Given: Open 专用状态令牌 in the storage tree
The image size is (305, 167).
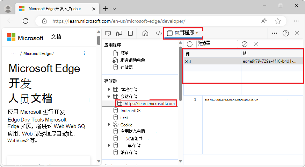Looking at the screenshot, I should [x=133, y=131].
